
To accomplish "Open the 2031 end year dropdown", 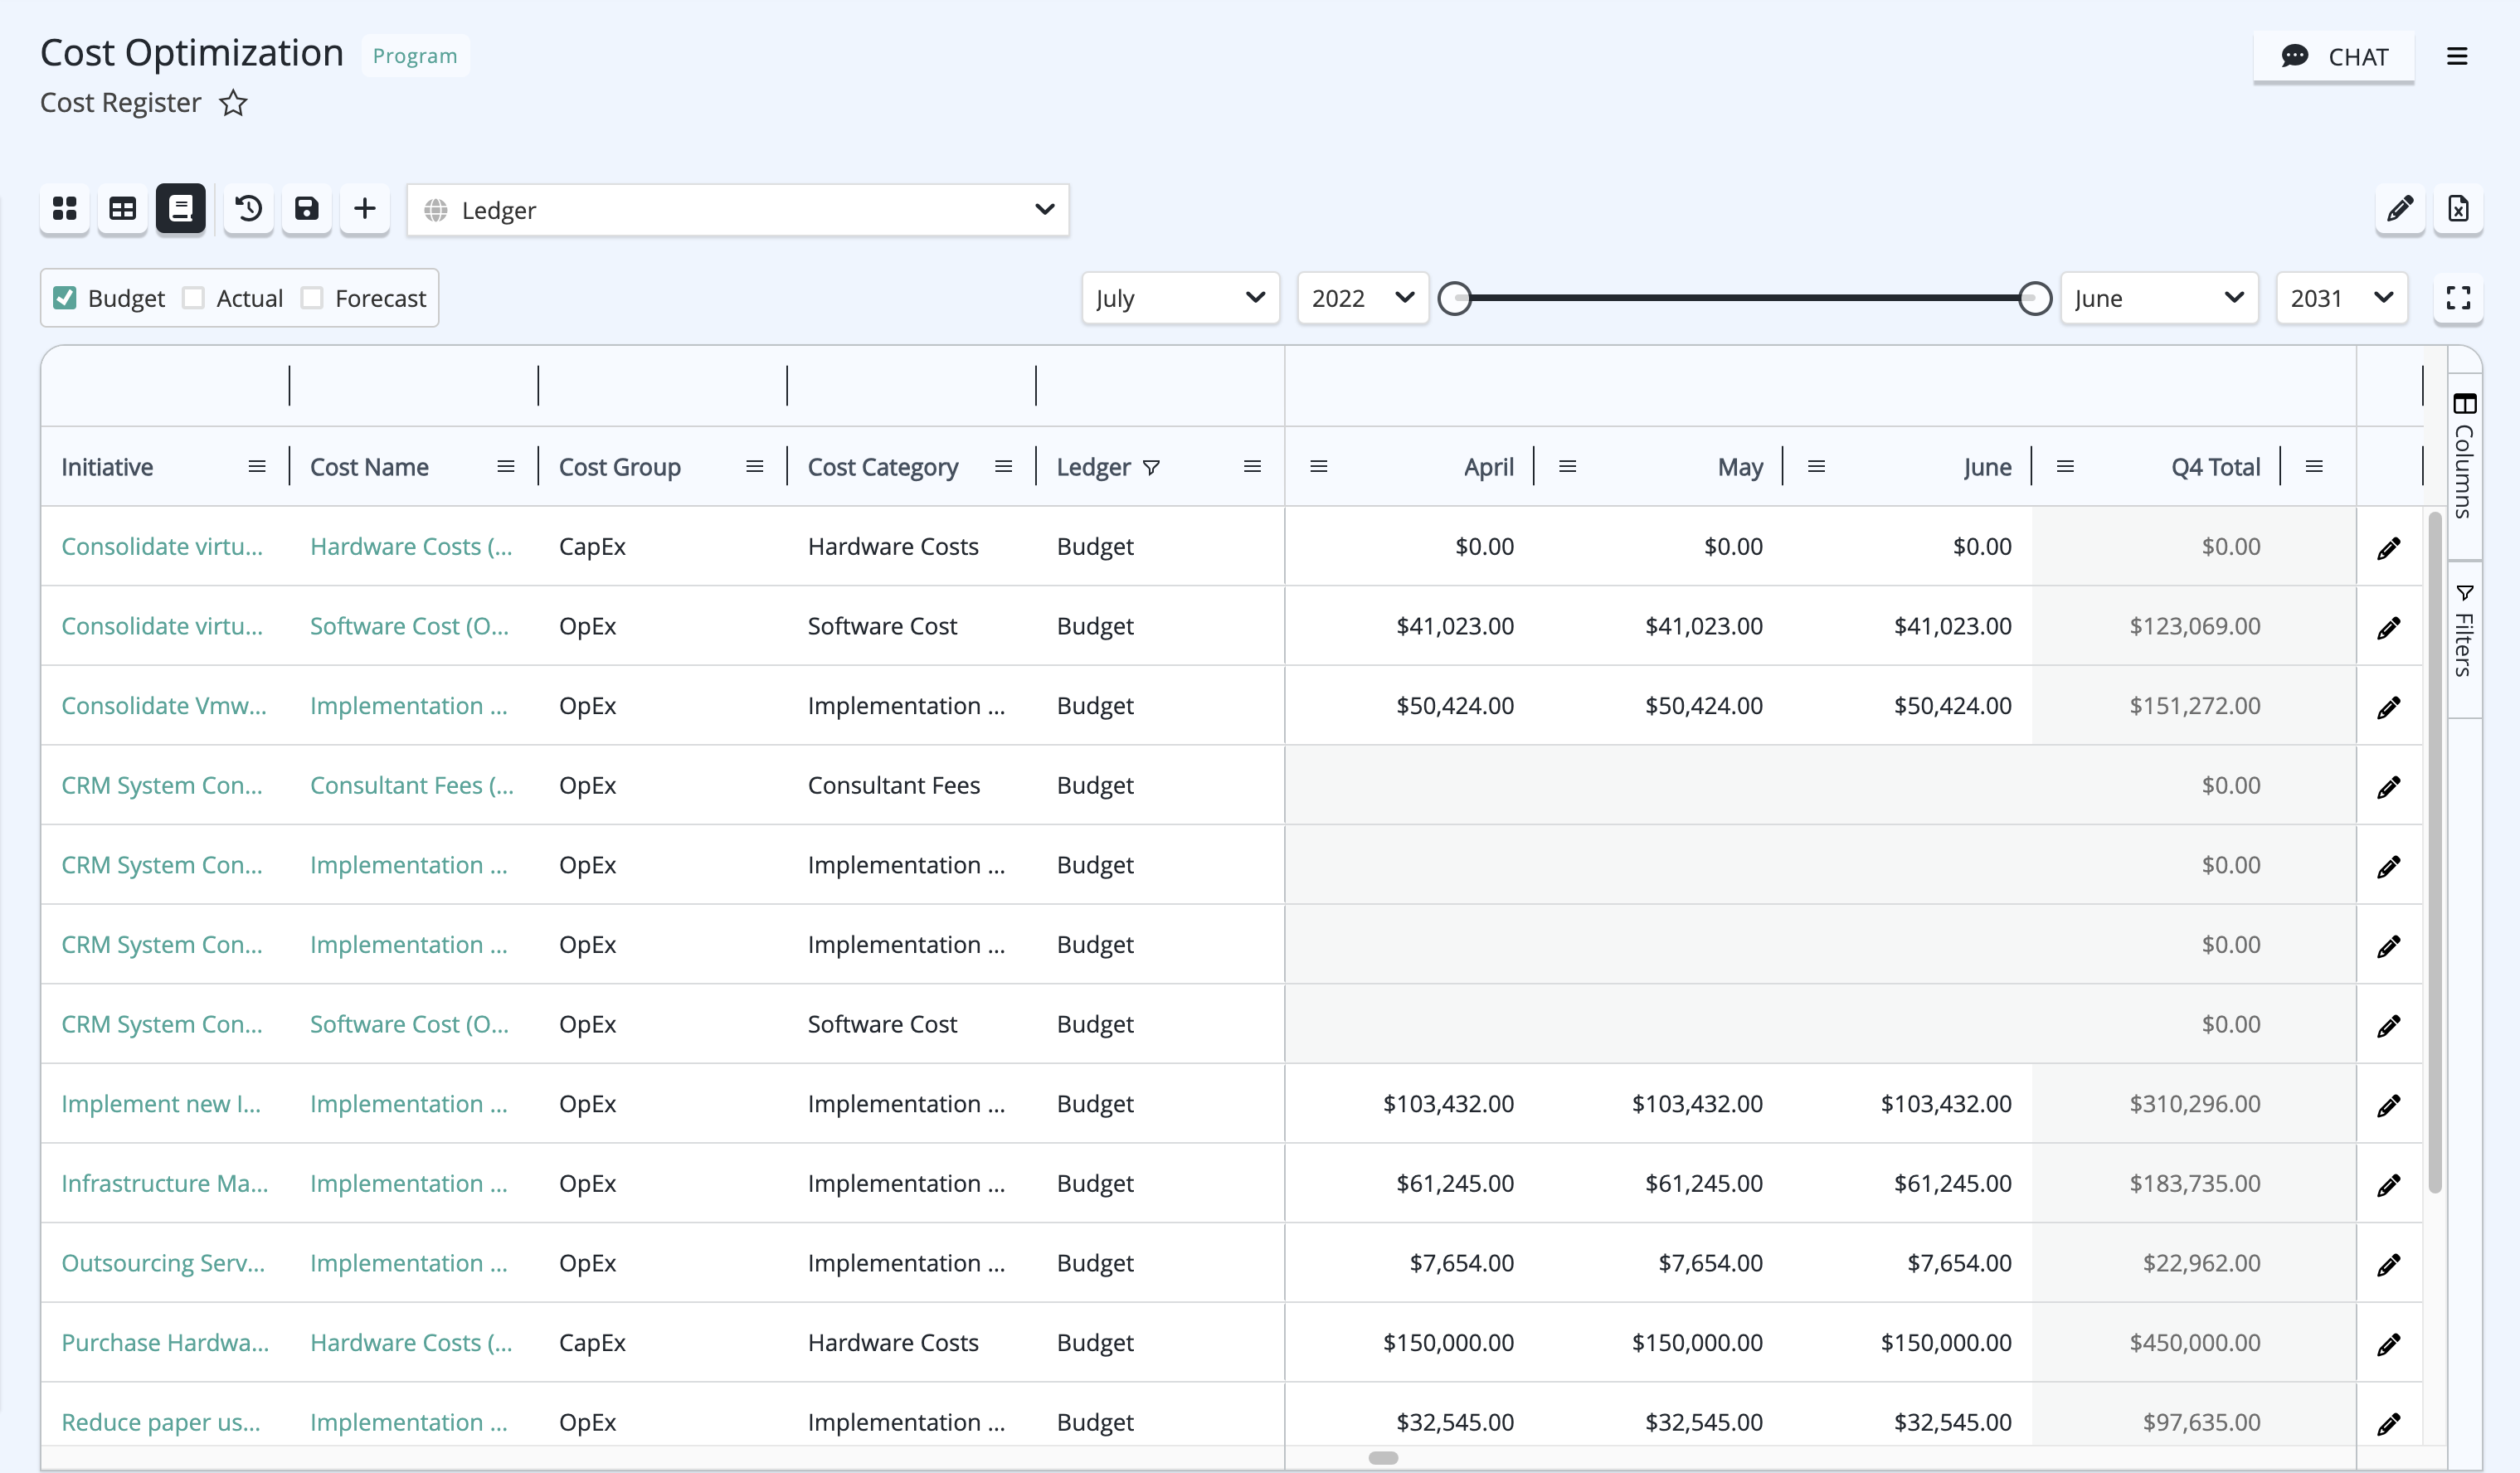I will point(2341,298).
